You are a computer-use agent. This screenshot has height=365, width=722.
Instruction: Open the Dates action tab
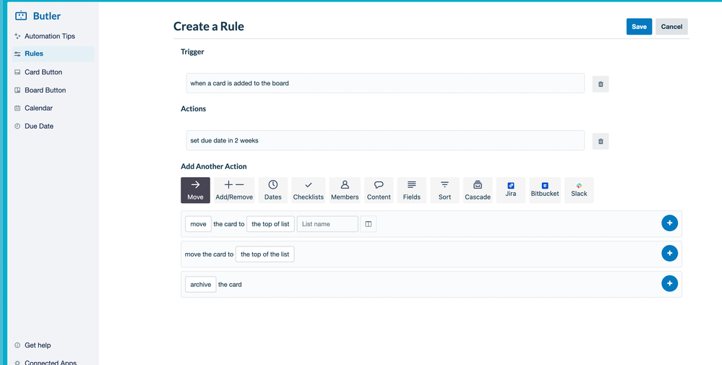[273, 190]
